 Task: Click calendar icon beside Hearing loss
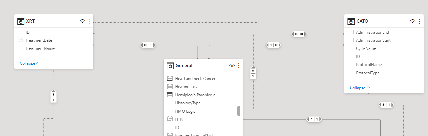tap(170, 86)
